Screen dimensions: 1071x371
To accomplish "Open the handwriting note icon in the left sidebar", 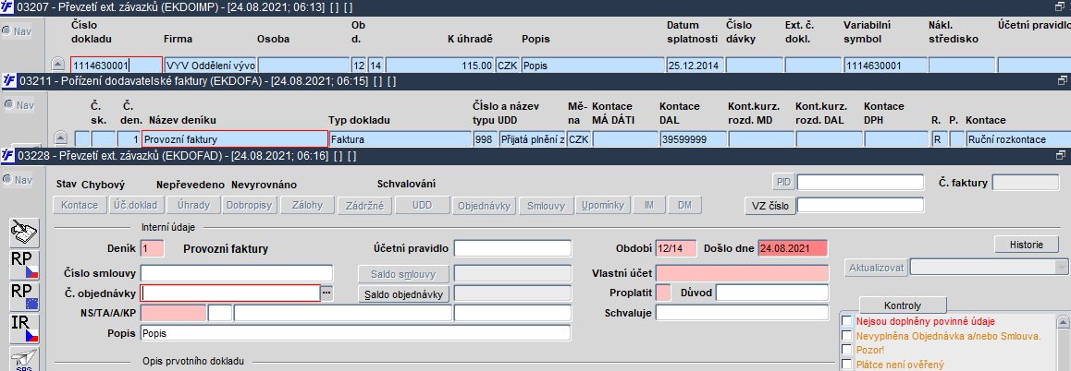I will [24, 233].
